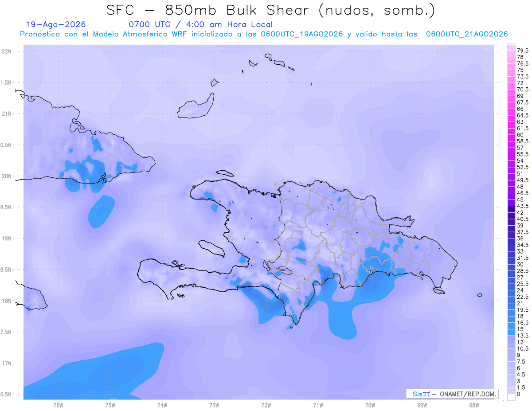532x411 pixels.
Task: Click the colorbar value '72'
Action: click(520, 83)
